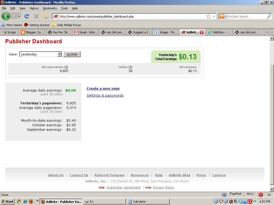Screen dimensions: 274x205
Task: Bookmark this page with the star icon
Action: [208, 16]
